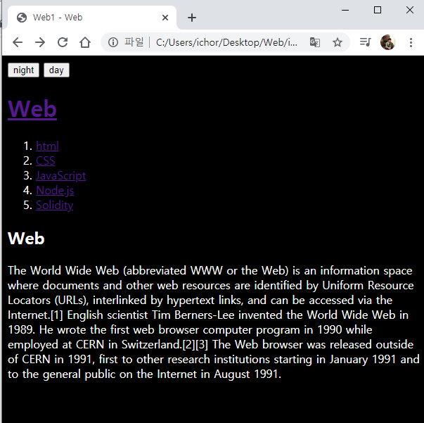Go forward with the forward arrow

[40, 42]
